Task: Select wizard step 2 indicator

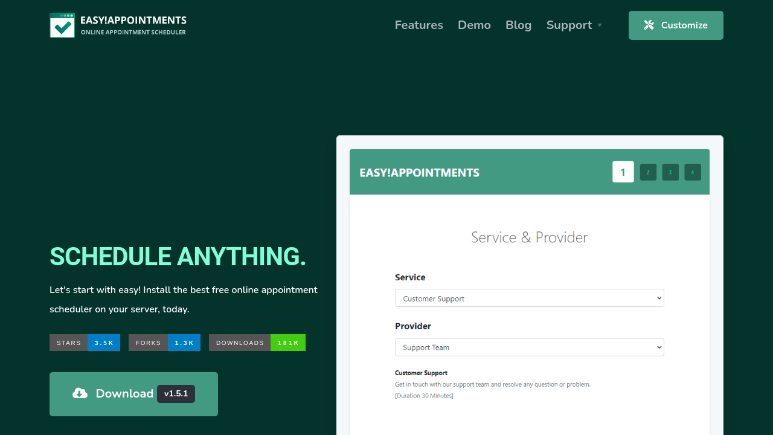Action: click(x=648, y=172)
